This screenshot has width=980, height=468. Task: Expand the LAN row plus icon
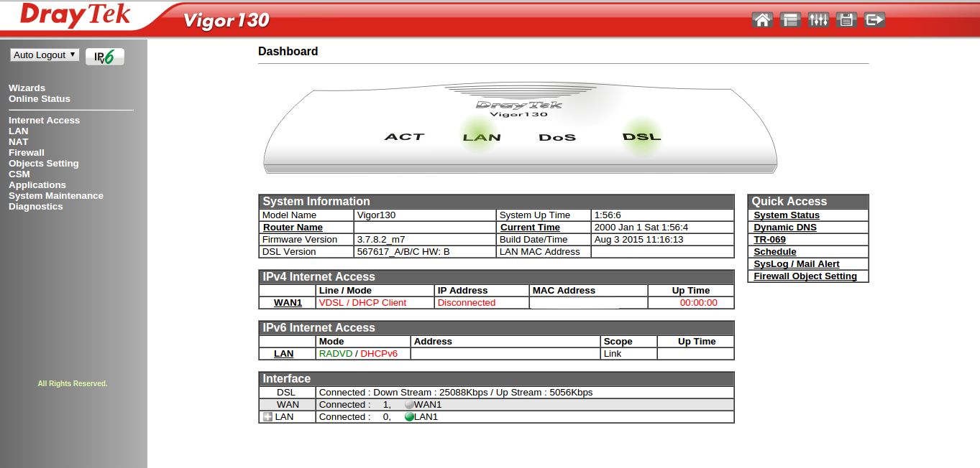267,417
